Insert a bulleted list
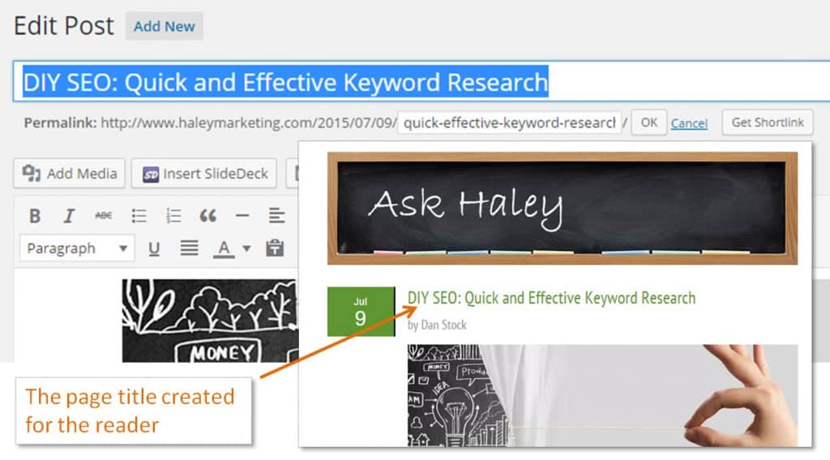 coord(139,215)
